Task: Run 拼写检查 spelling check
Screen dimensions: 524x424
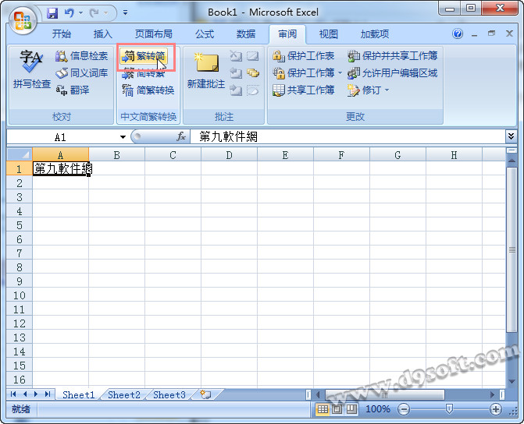Action: coord(32,69)
